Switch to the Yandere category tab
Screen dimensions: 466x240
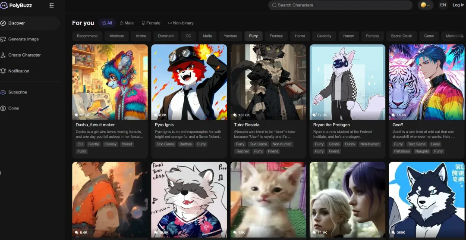click(230, 36)
